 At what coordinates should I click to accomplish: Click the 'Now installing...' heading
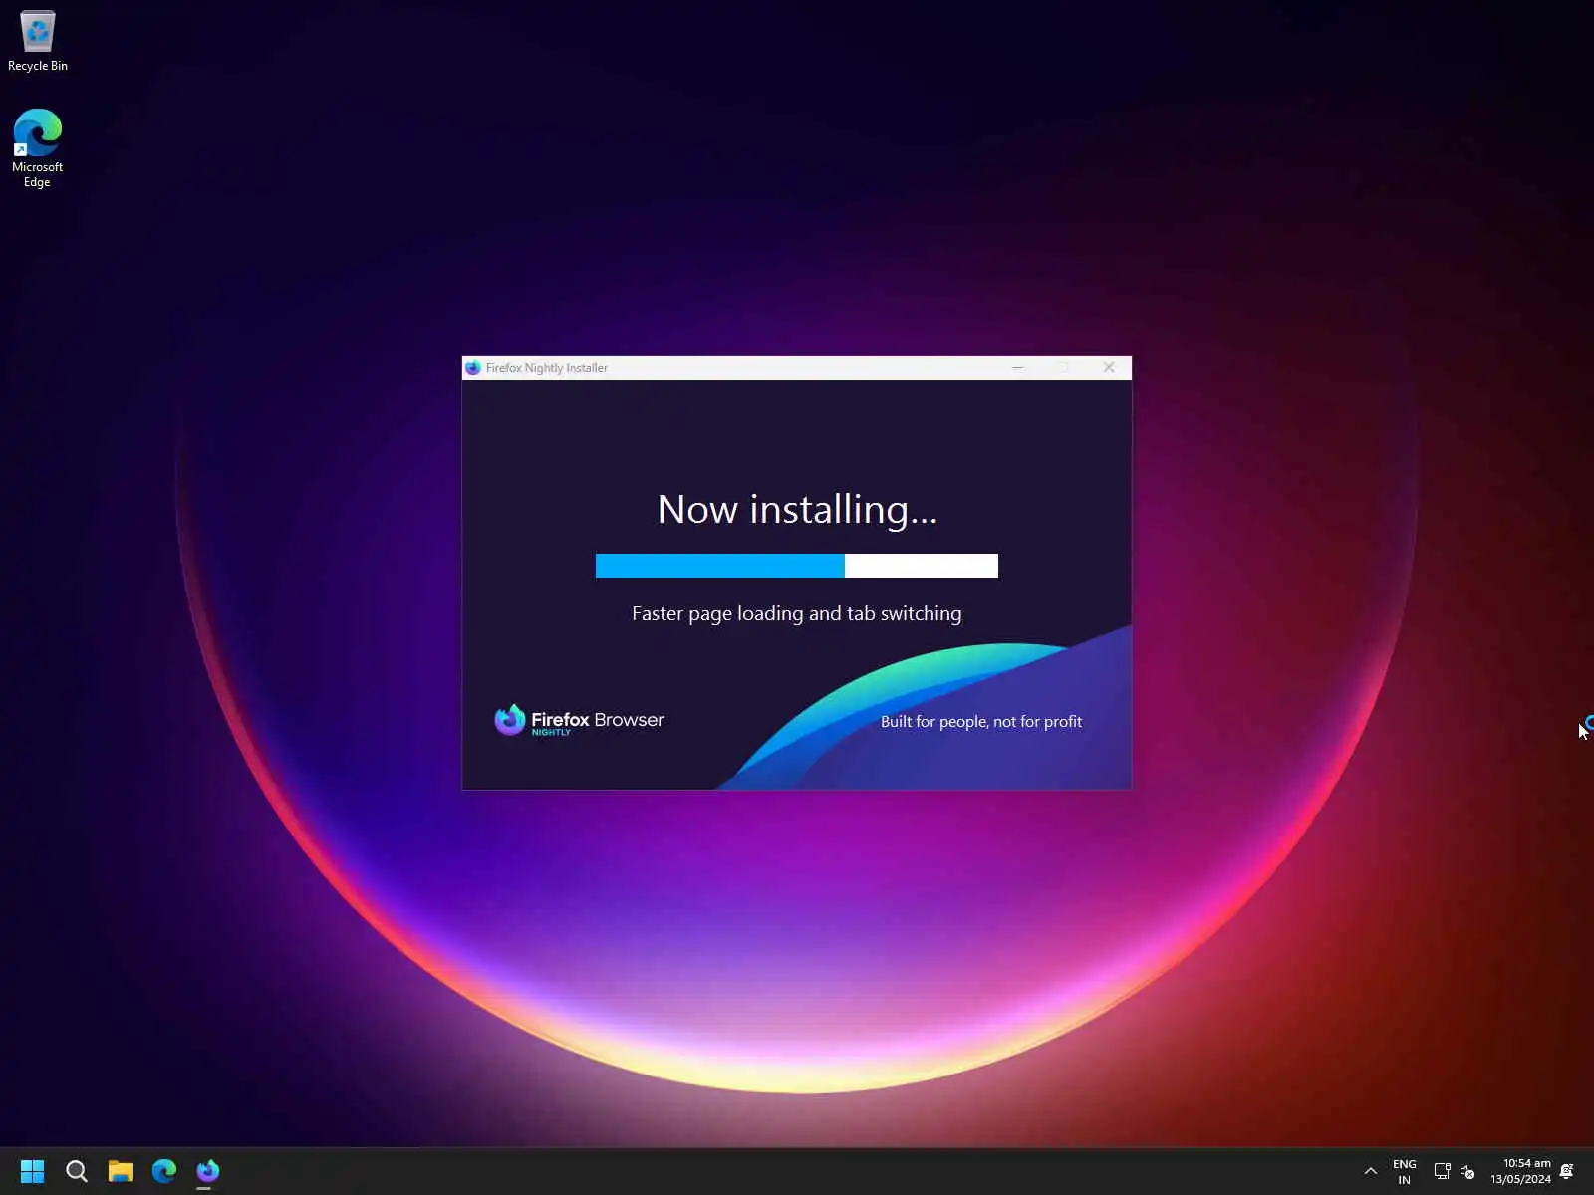pyautogui.click(x=797, y=510)
